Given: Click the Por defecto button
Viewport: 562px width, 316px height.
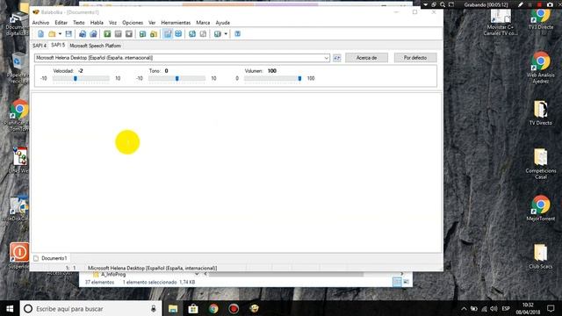Looking at the screenshot, I should [415, 58].
